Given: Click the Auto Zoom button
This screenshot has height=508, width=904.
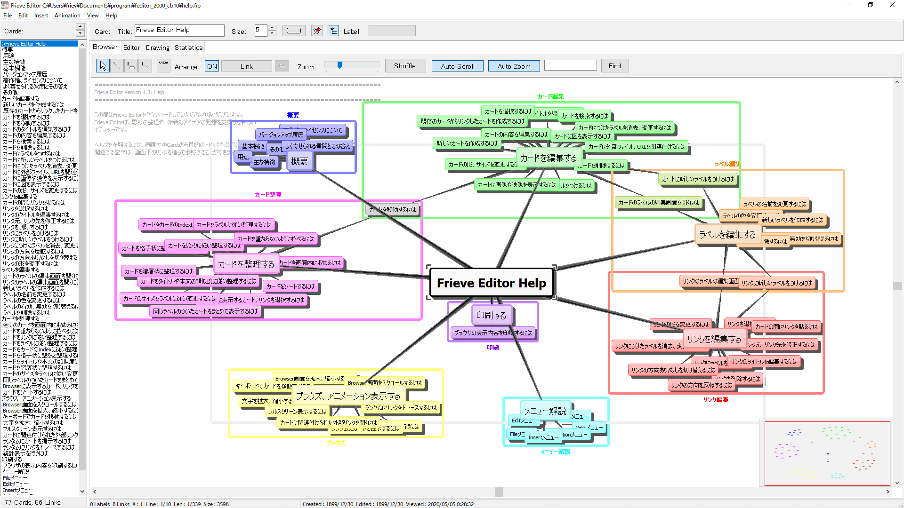Looking at the screenshot, I should coord(514,65).
